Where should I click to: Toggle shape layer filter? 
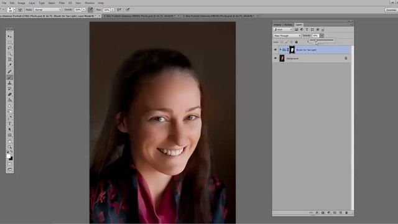coord(312,30)
